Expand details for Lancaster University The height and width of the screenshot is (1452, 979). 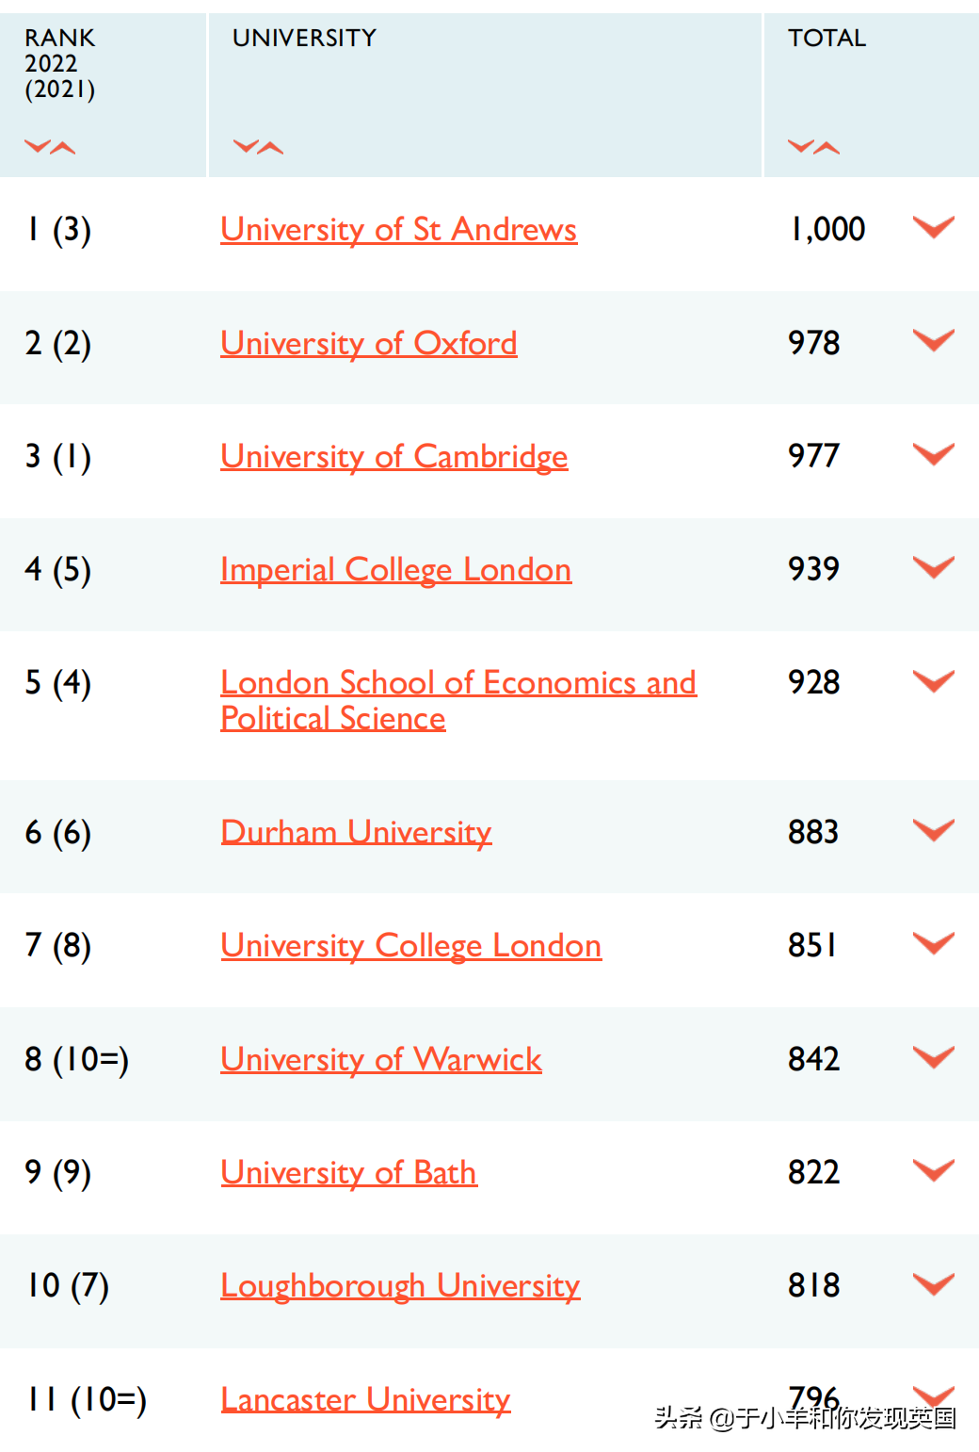[933, 1396]
